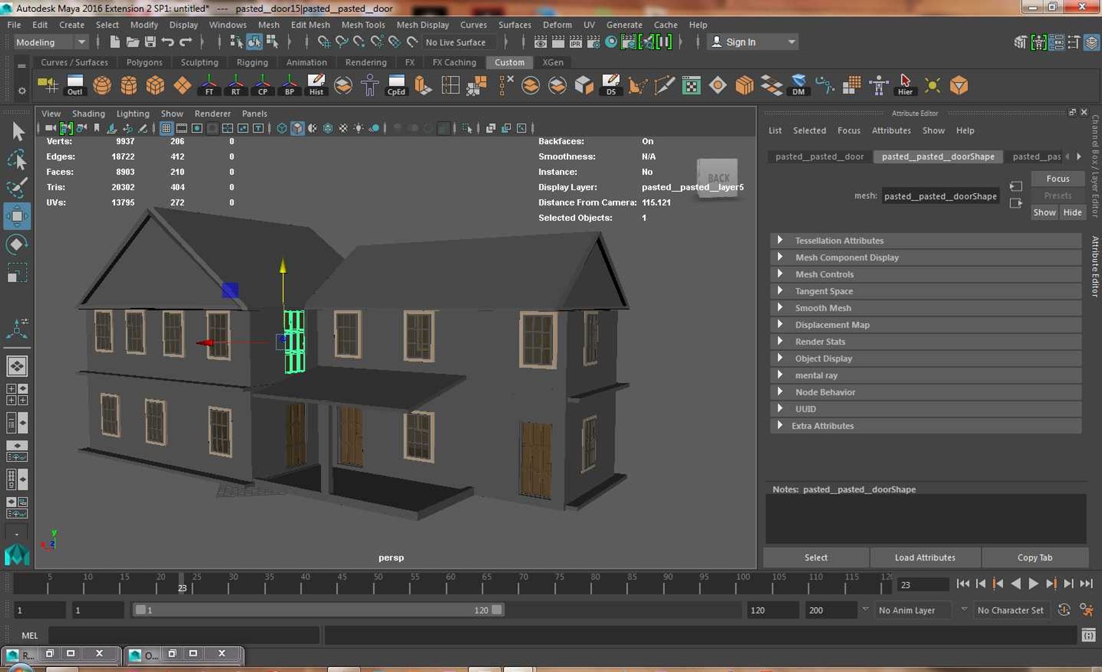Click the Hist shelf button

pos(316,85)
